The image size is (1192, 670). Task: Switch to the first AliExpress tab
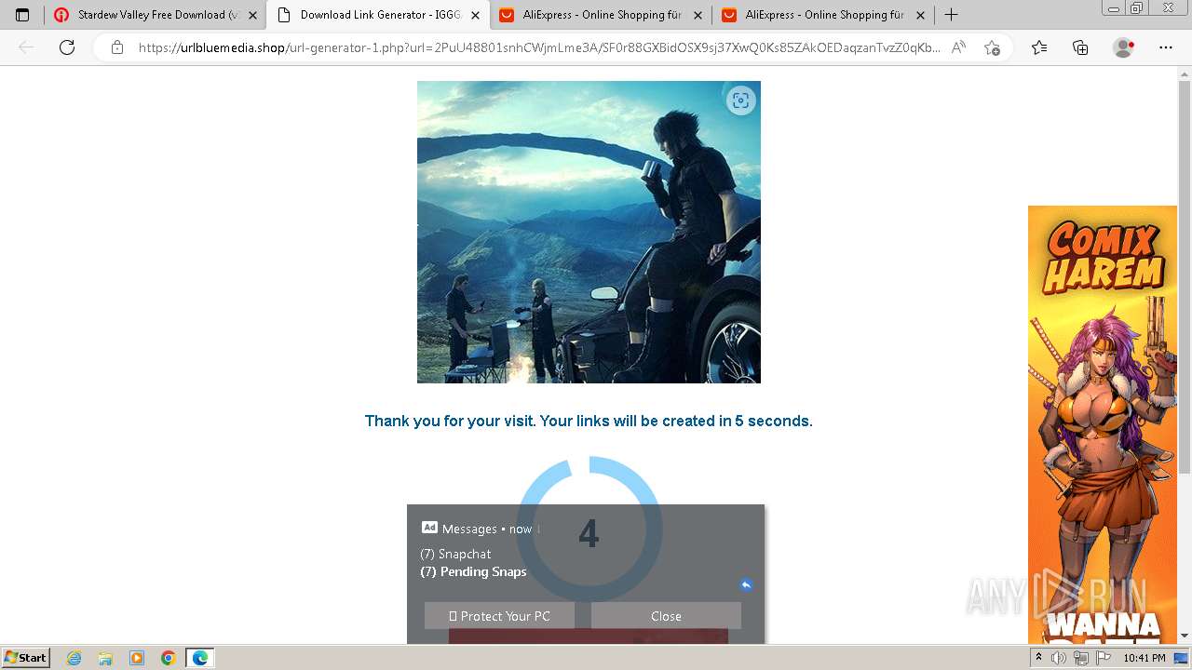point(601,15)
